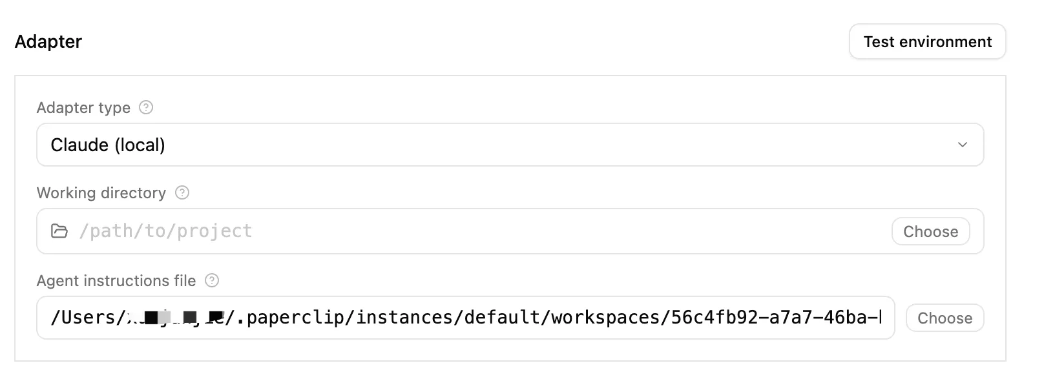Click the folder icon in Working directory field

(x=59, y=231)
